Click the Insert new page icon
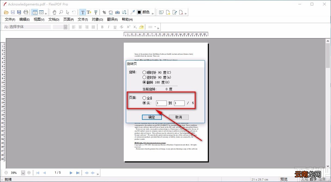 coord(168,12)
